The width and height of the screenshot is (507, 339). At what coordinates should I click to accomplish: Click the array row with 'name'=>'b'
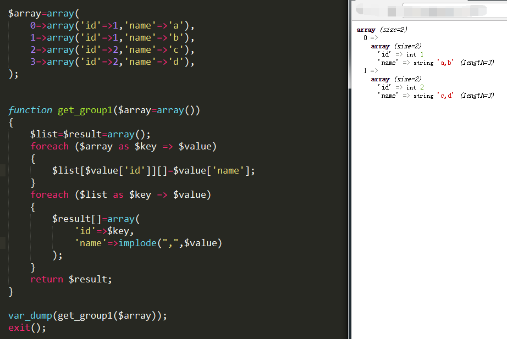(x=112, y=38)
